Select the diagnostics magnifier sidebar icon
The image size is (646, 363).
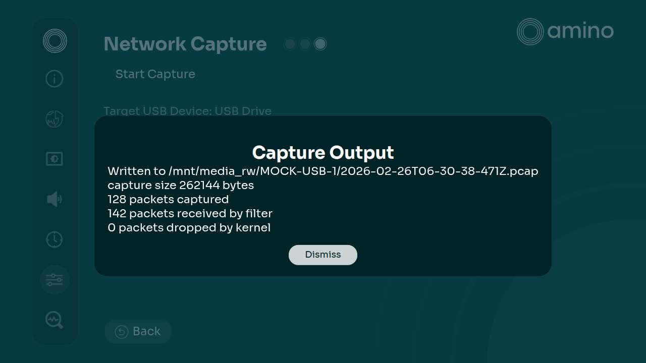pyautogui.click(x=55, y=320)
